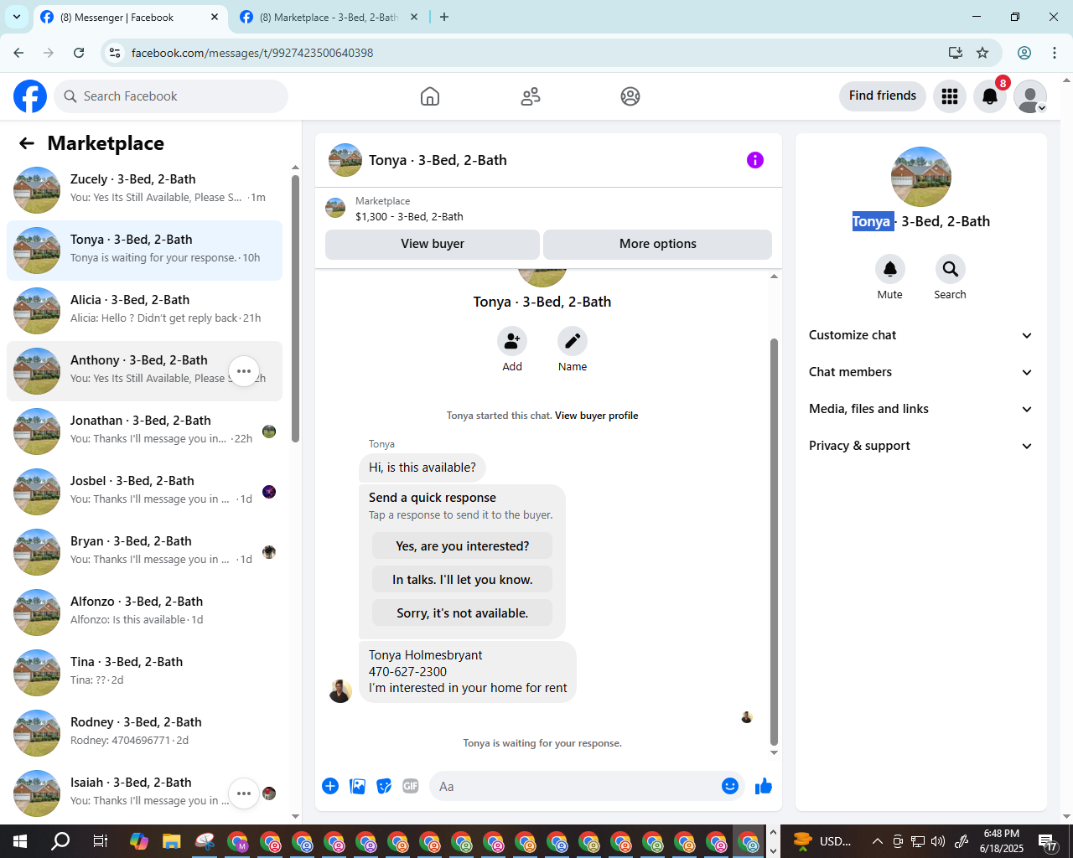Open the account profile avatar menu
The height and width of the screenshot is (858, 1073).
(x=1030, y=96)
